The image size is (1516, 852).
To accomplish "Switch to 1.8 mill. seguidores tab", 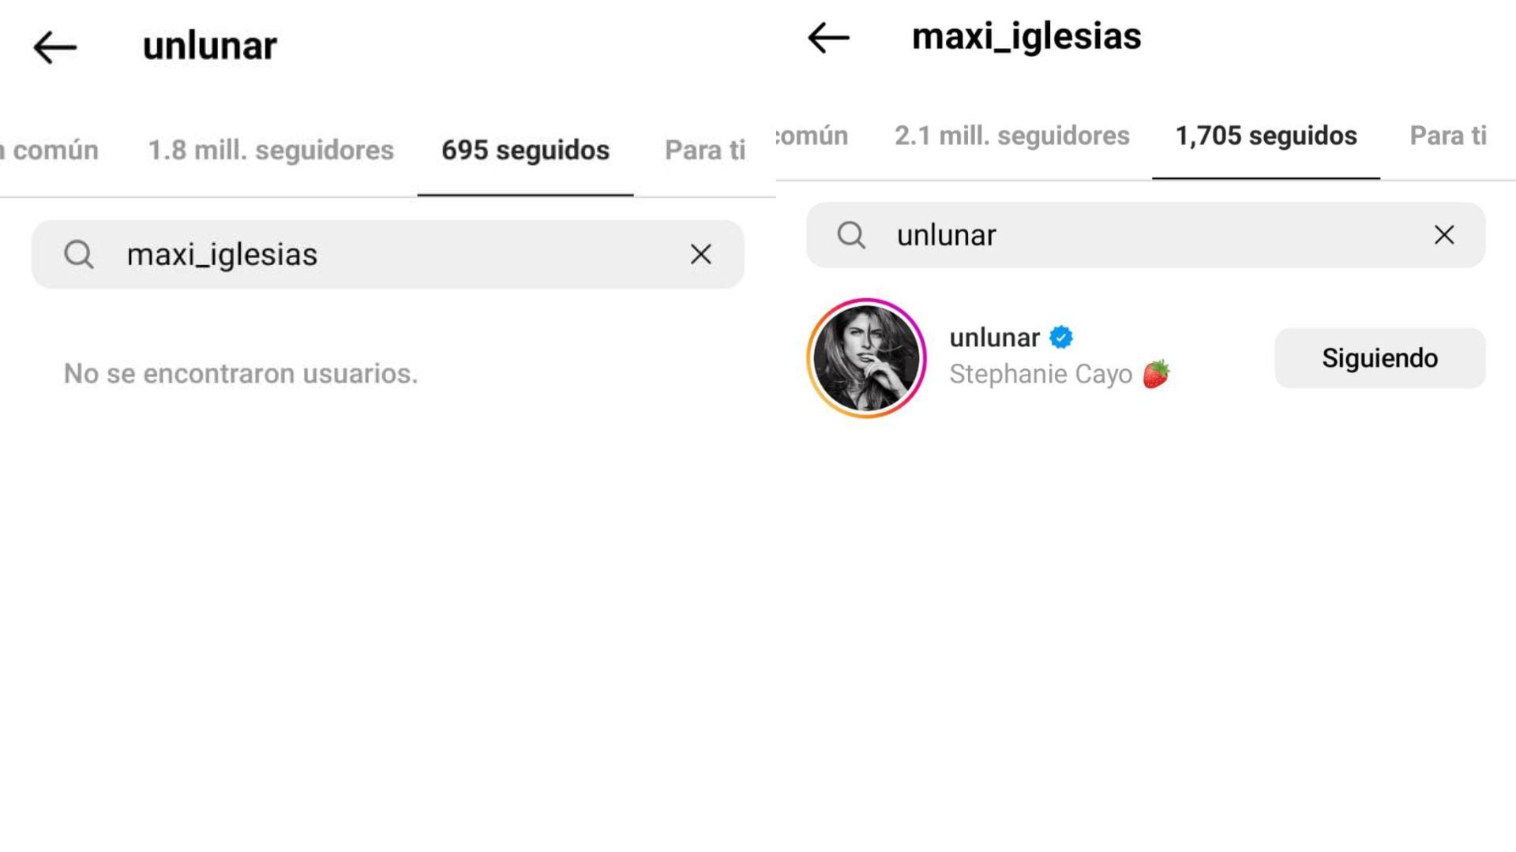I will coord(271,150).
